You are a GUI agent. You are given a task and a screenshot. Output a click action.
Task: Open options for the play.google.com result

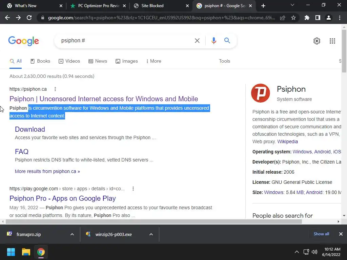pyautogui.click(x=133, y=189)
